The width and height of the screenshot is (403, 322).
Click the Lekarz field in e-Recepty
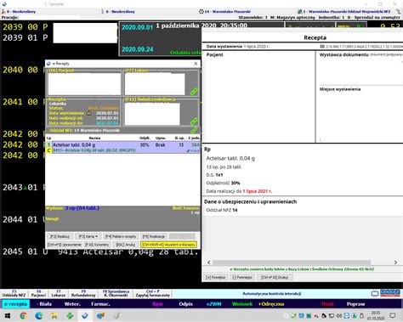(x=155, y=84)
